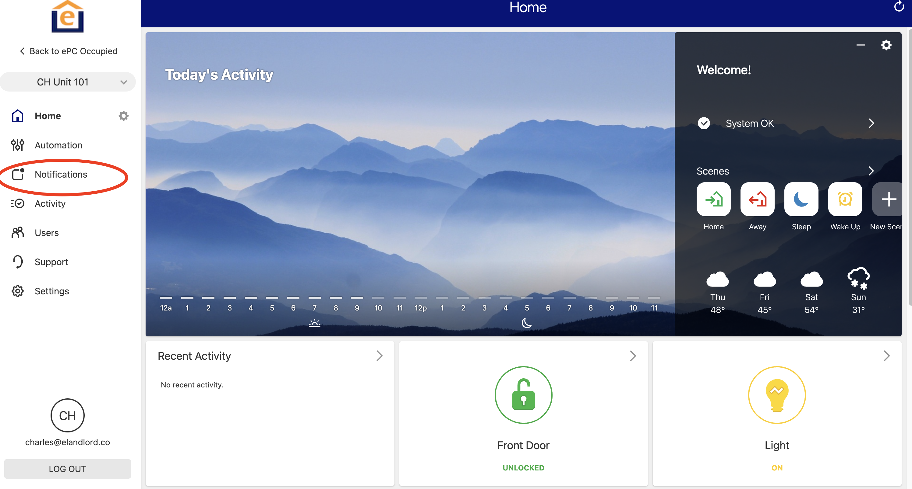912x489 pixels.
Task: Activate the Sleep scene moon icon
Action: pyautogui.click(x=801, y=199)
